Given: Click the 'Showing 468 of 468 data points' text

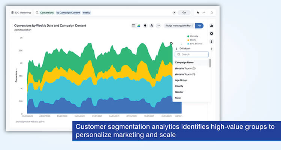Looking at the screenshot, I should tap(30, 121).
